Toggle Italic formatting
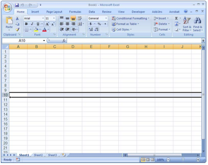 click(x=32, y=24)
